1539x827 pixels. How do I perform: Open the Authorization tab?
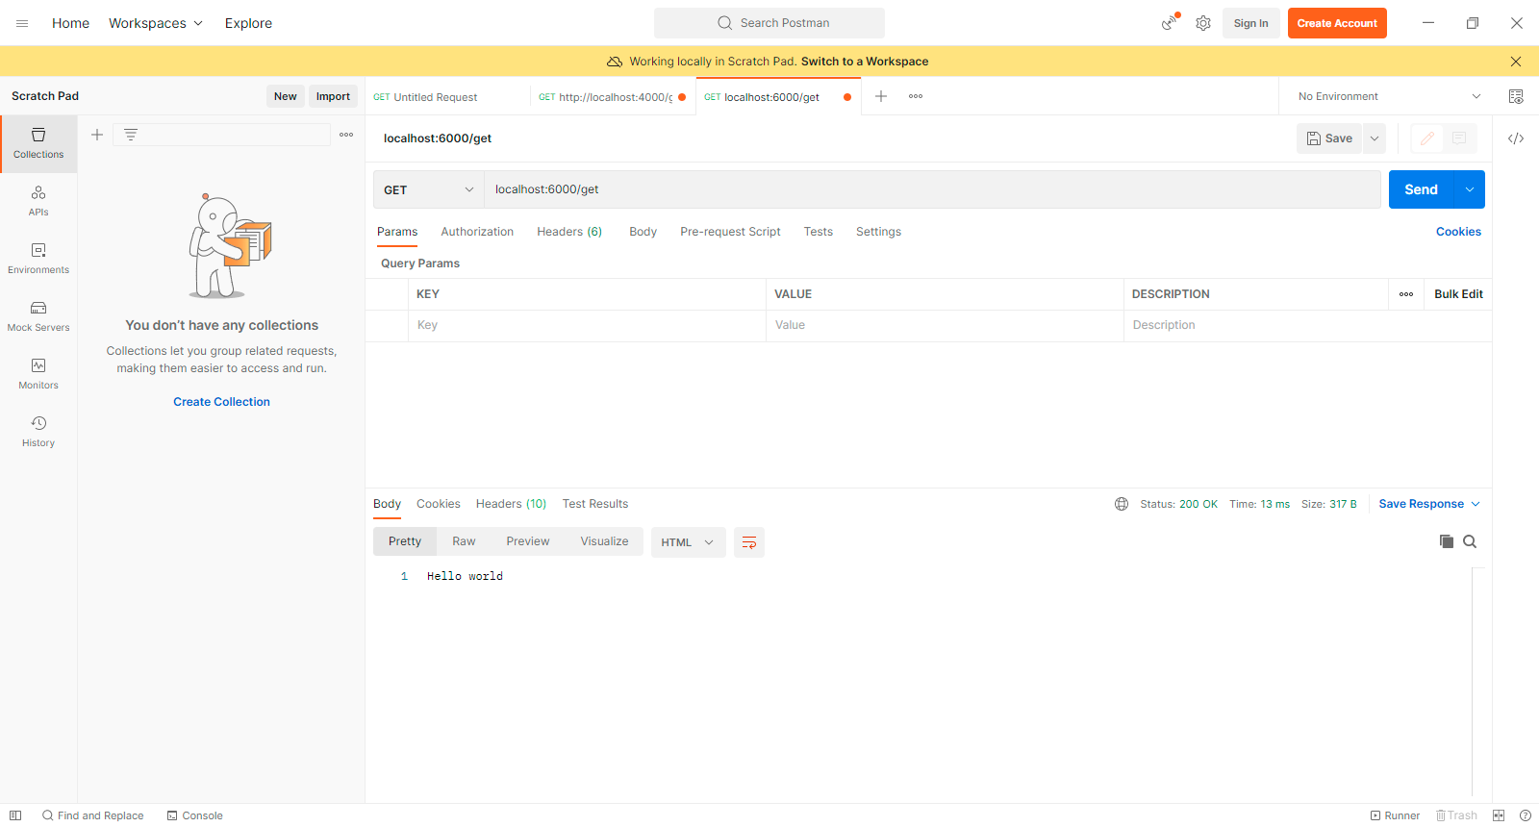point(477,232)
